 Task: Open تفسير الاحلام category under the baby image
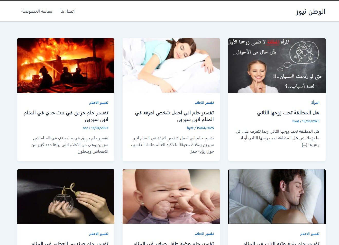204,234
